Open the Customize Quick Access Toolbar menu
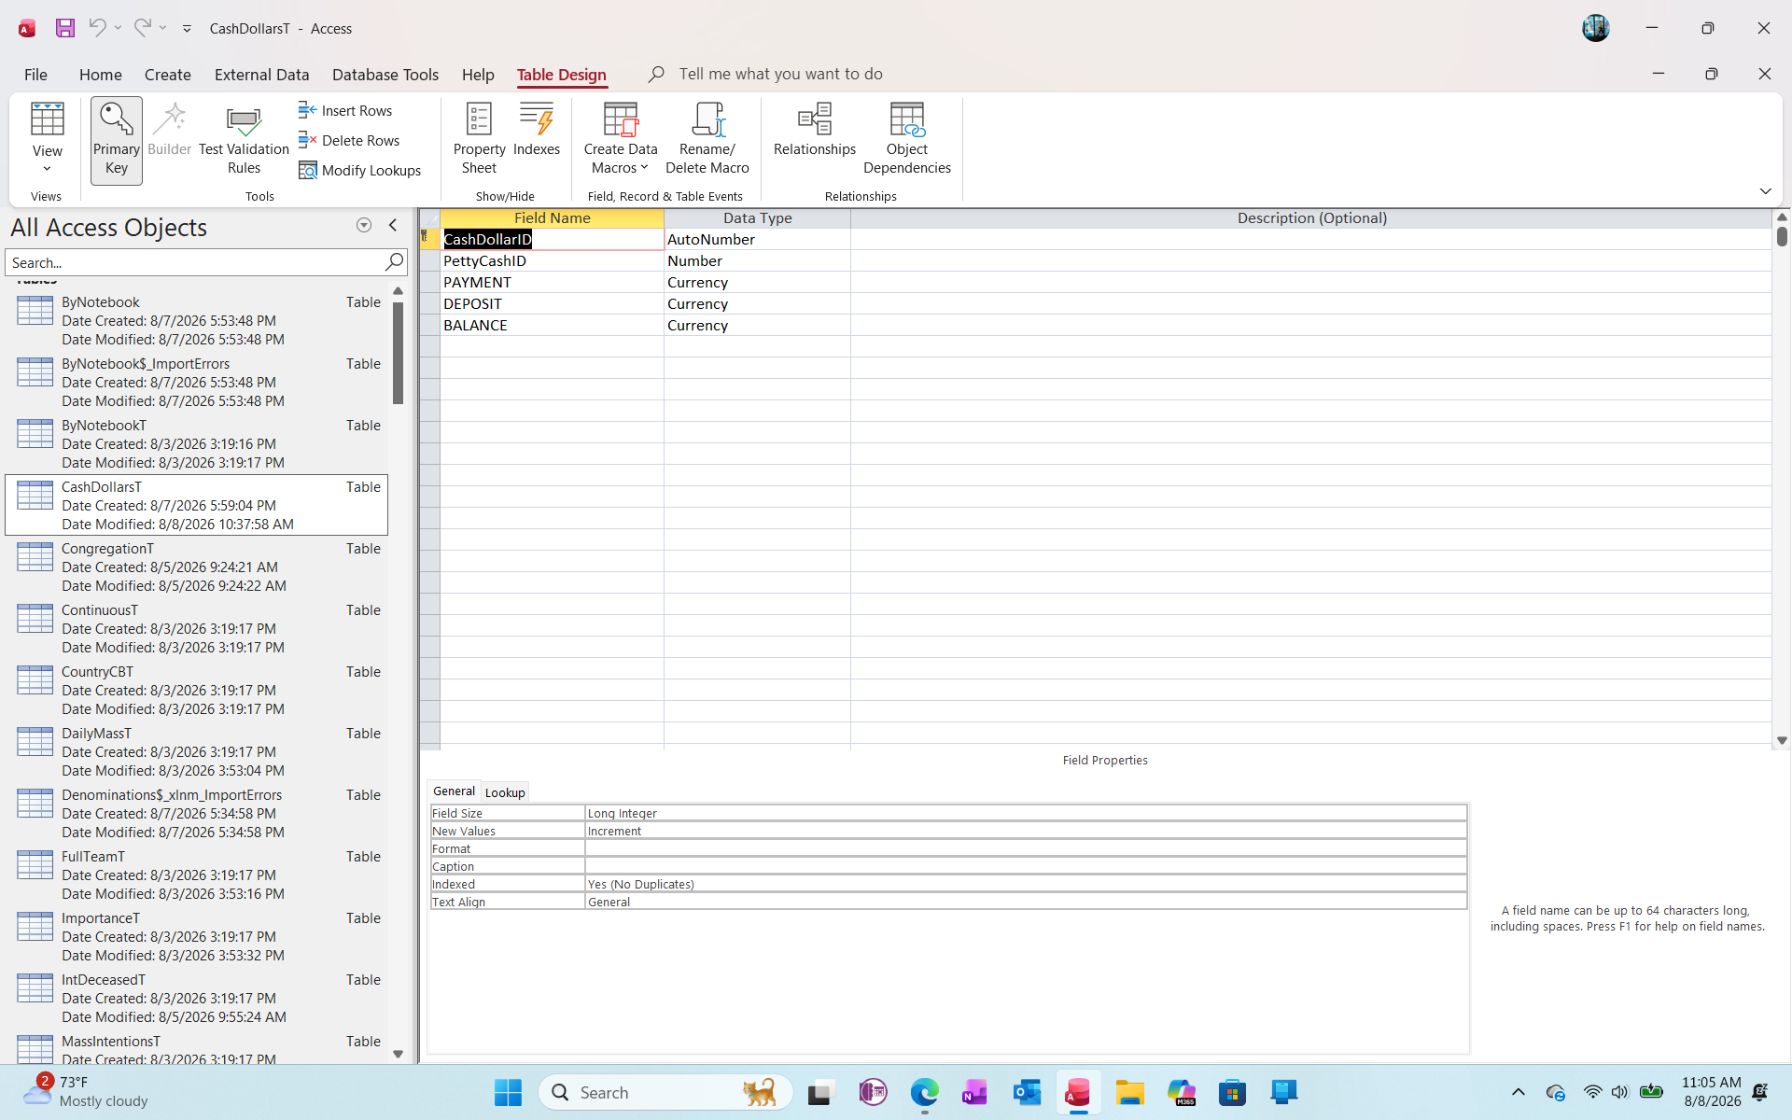 [x=187, y=29]
